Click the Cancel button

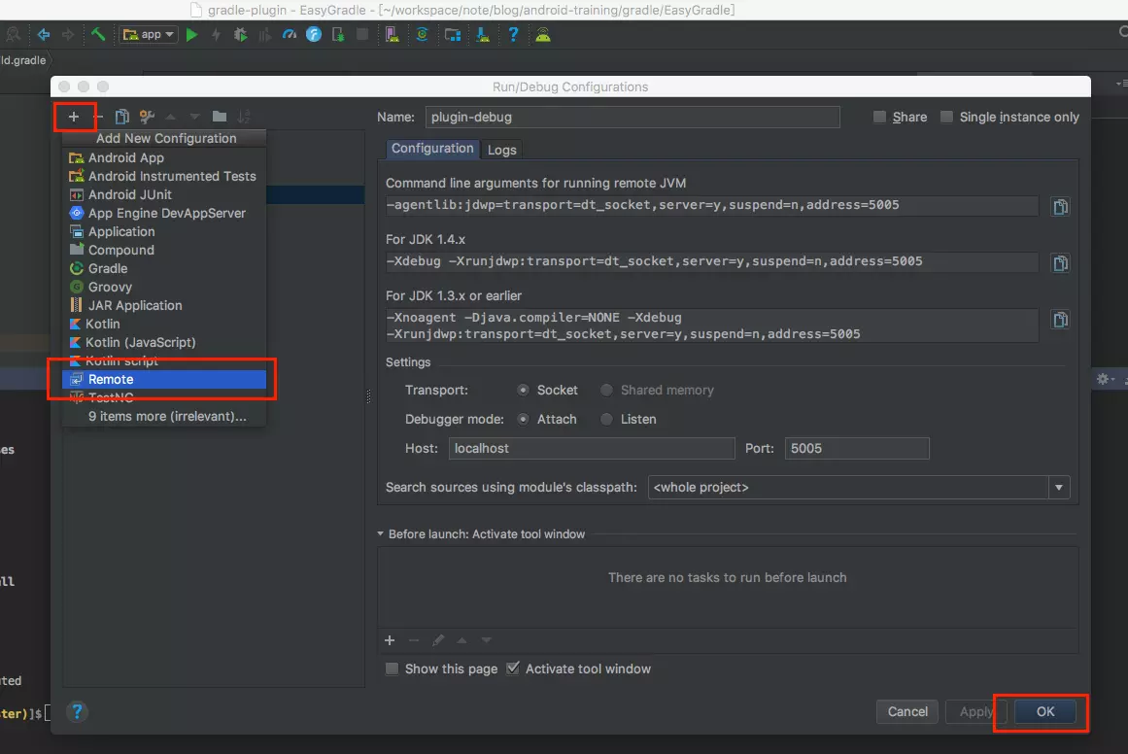[x=907, y=711]
